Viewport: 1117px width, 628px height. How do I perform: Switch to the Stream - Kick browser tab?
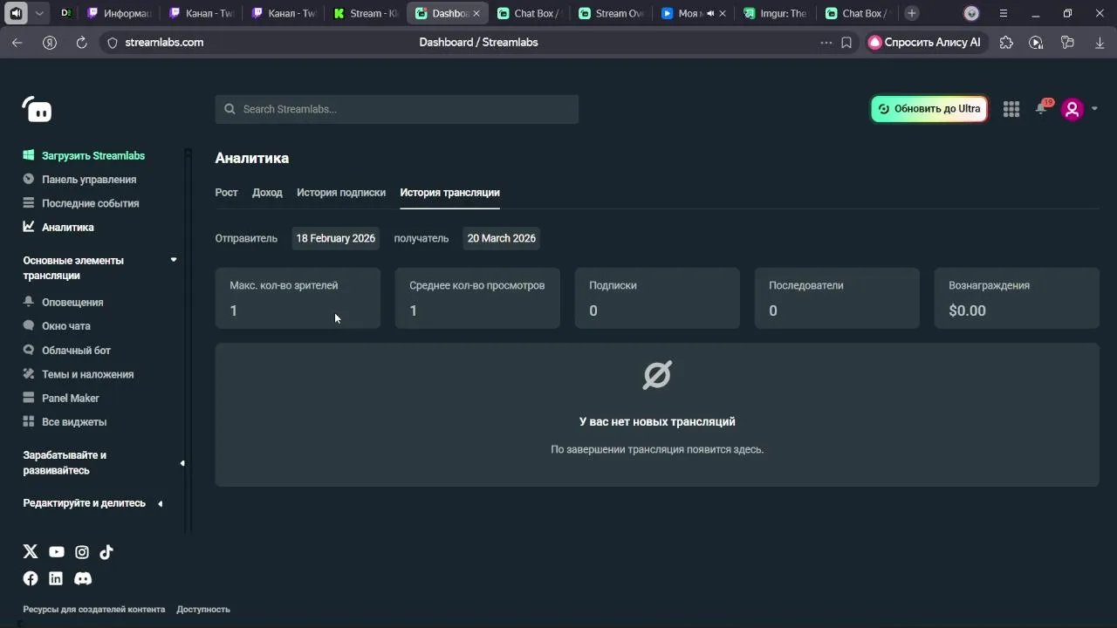coord(366,13)
